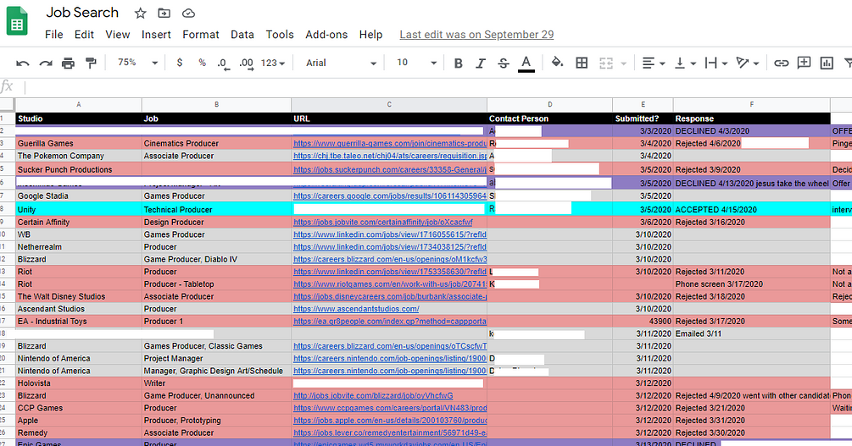
Task: Select 'Game Producer, Diablo IV' cell
Action: click(216, 259)
